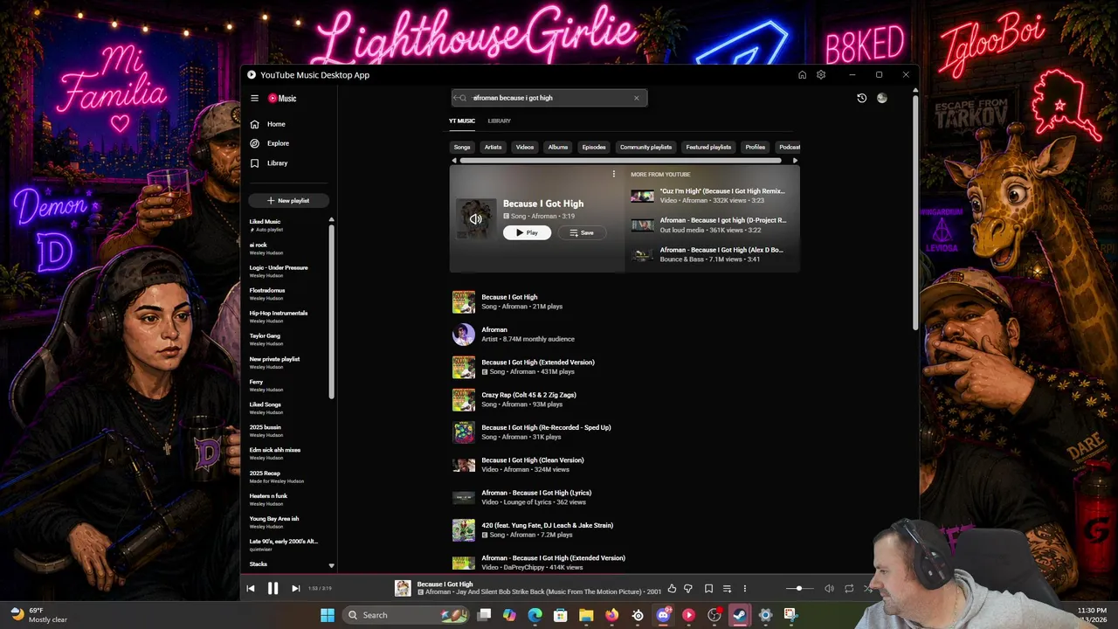Open Steam from taskbar
The image size is (1118, 629).
[740, 615]
